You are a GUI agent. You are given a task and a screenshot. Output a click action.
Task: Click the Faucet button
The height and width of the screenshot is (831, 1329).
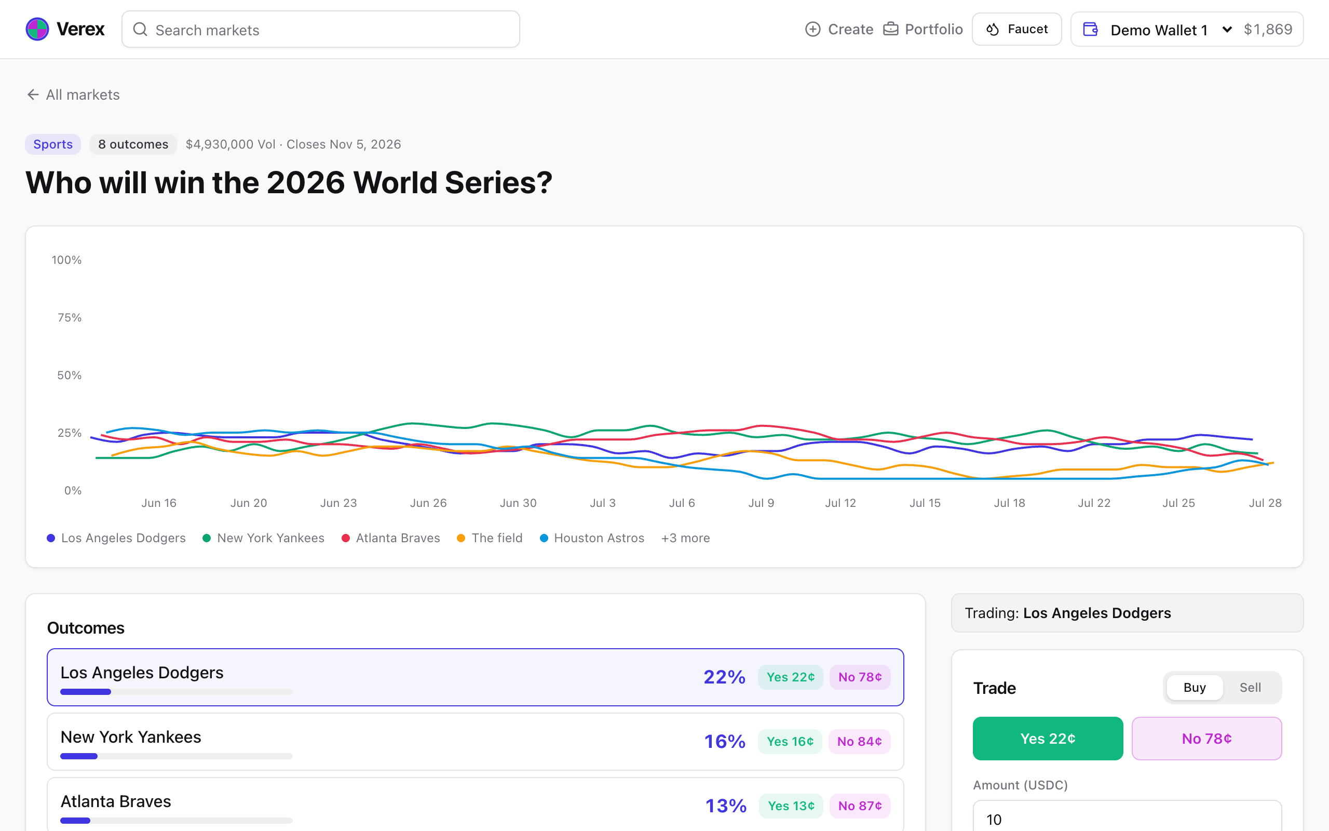click(x=1016, y=29)
